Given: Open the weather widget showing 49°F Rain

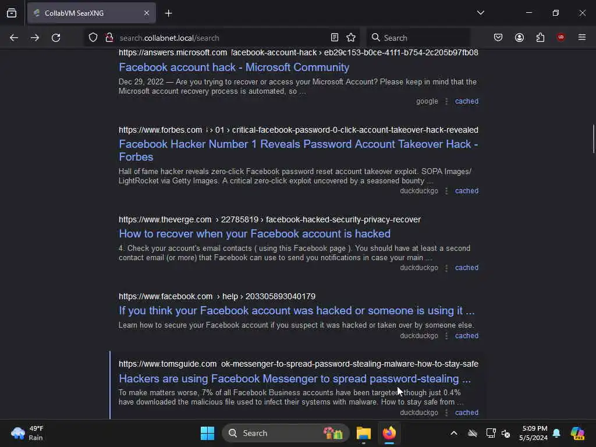Looking at the screenshot, I should point(27,433).
